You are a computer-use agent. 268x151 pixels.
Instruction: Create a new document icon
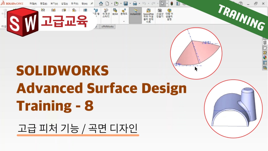coord(107,3)
